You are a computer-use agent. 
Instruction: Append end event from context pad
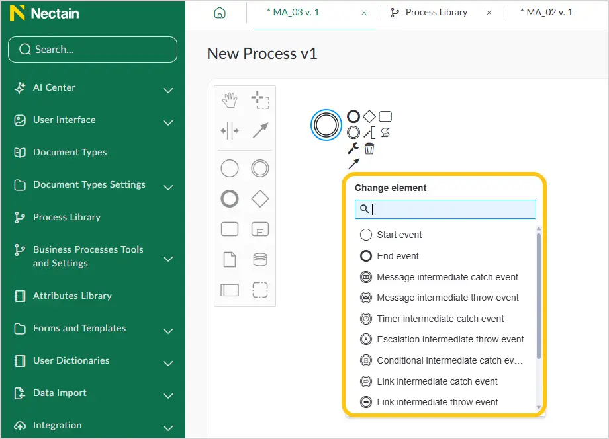[x=353, y=116]
